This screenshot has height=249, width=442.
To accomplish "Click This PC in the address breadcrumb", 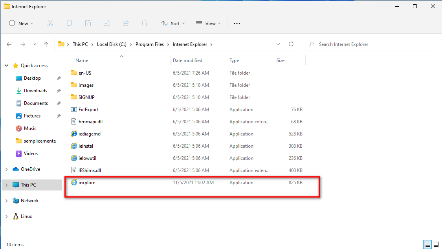I will (80, 44).
